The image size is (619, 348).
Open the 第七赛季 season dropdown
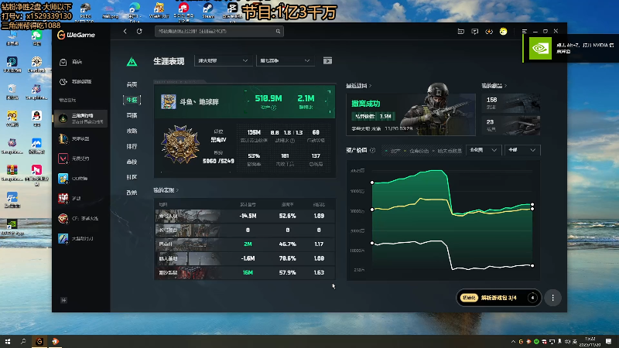tap(285, 61)
